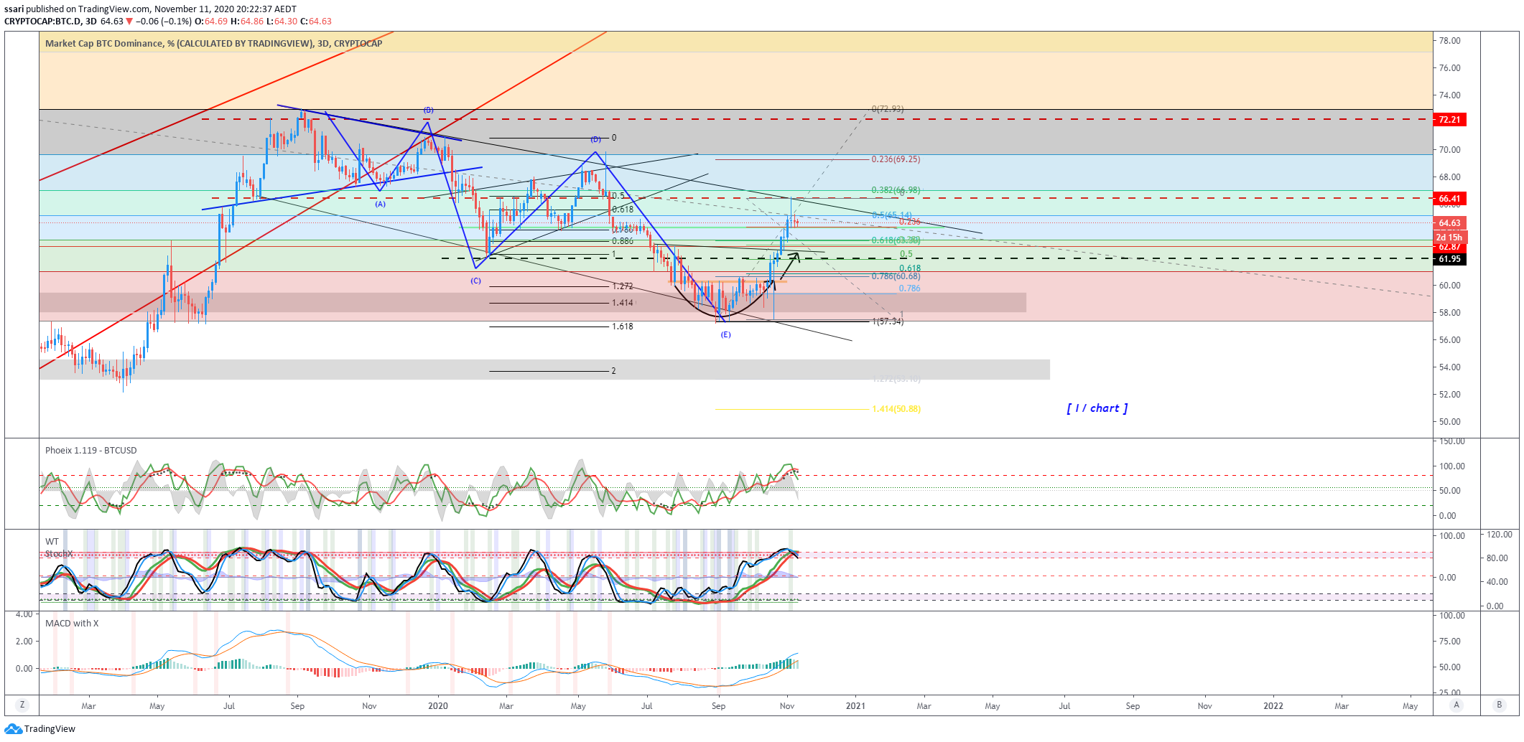Click the 0.236(69.25) Fibonacci label
Viewport: 1524px width, 742px height.
pyautogui.click(x=896, y=159)
